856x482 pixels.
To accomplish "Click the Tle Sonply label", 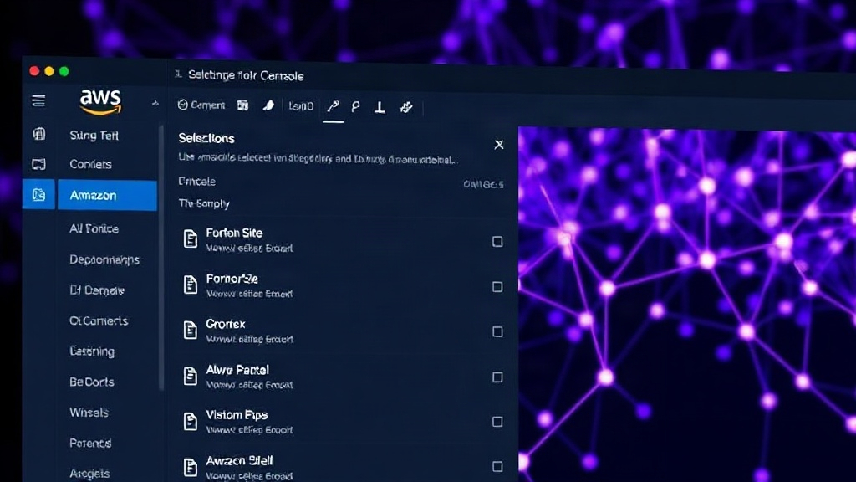I will 204,203.
